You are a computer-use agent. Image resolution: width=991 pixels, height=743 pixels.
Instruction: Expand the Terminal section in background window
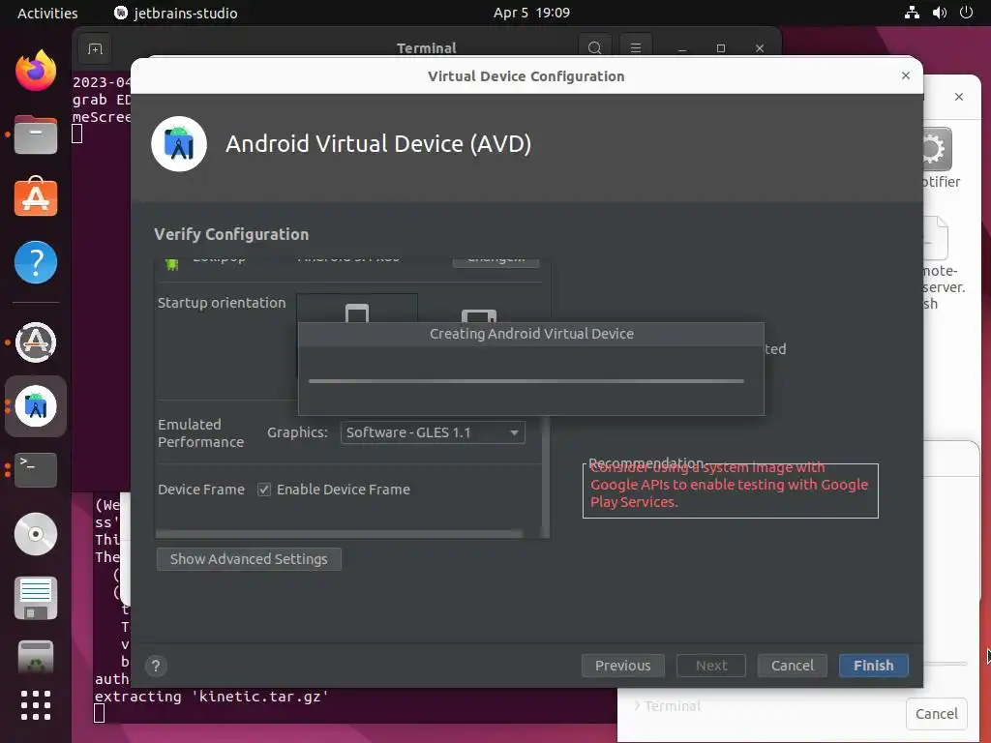coord(668,705)
